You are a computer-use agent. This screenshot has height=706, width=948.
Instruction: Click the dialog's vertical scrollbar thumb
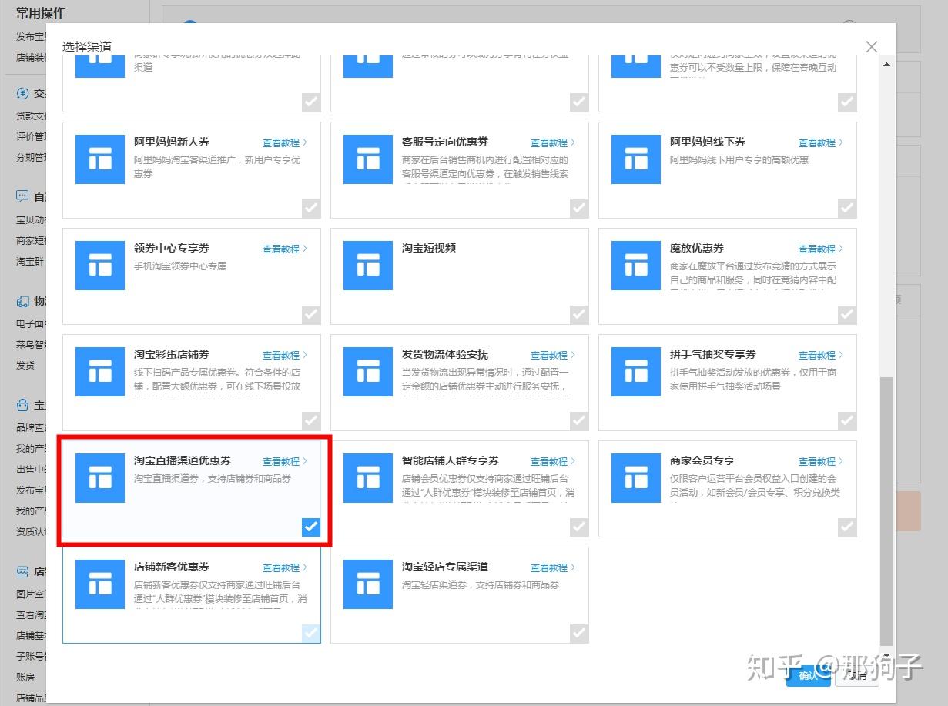pyautogui.click(x=886, y=510)
